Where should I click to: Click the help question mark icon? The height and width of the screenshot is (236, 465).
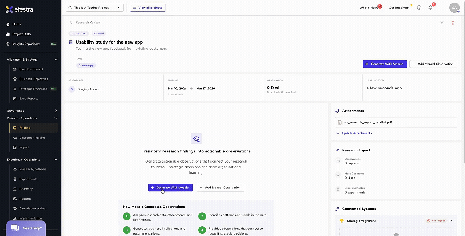click(x=419, y=8)
